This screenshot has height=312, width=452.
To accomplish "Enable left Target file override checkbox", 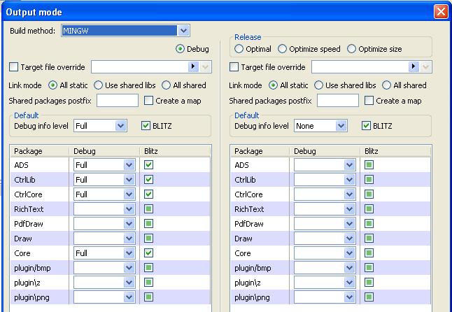I will click(14, 67).
